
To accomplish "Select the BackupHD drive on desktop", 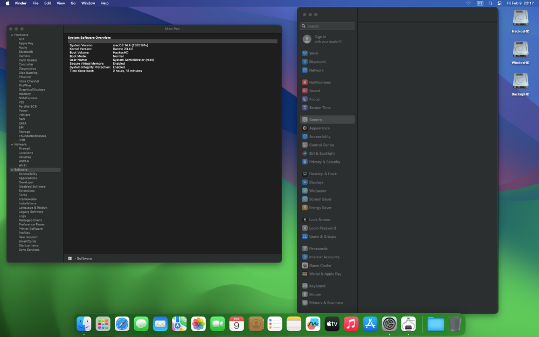I will [520, 84].
